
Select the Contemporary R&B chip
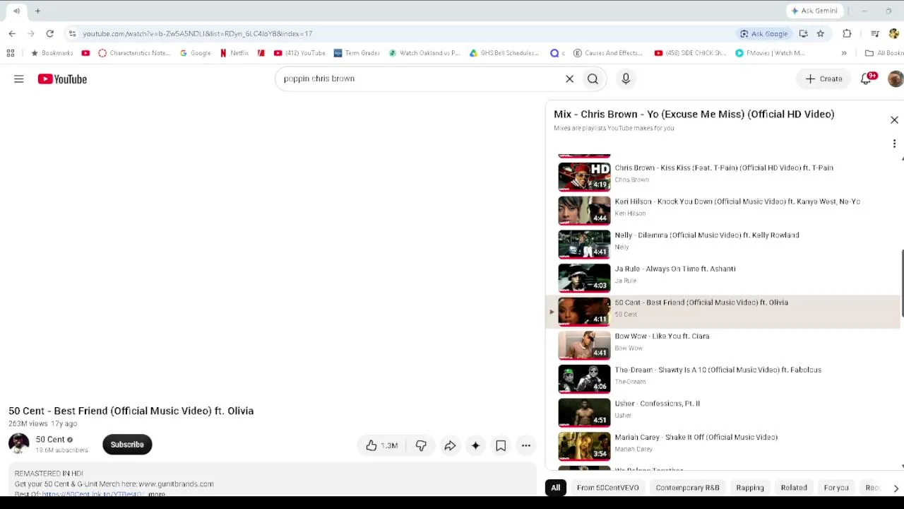(x=687, y=488)
